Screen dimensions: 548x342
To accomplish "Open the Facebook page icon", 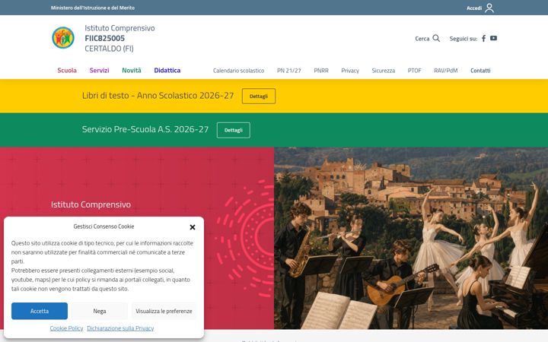I will 484,39.
